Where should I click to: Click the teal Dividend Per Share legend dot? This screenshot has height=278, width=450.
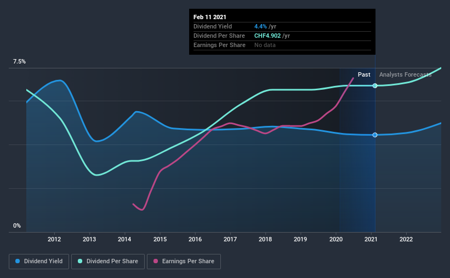[80, 261]
